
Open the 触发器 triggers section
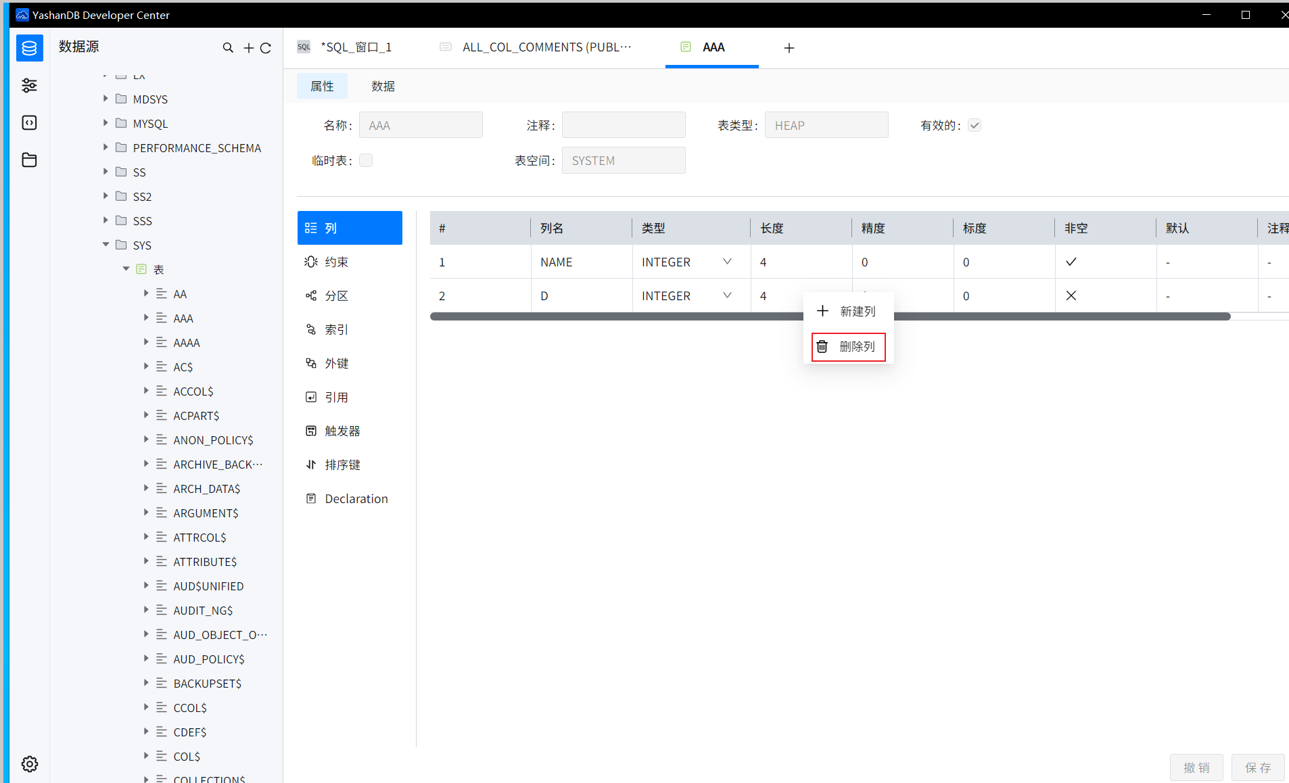(x=350, y=431)
